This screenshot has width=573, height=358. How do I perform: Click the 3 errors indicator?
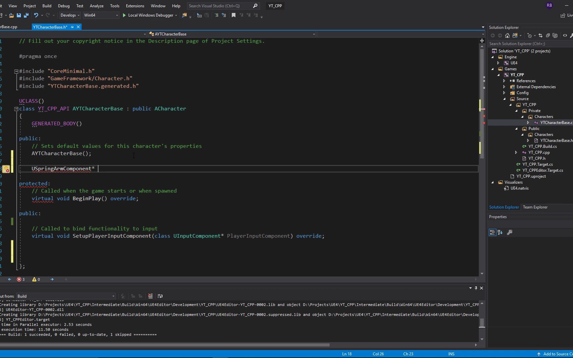coord(21,279)
